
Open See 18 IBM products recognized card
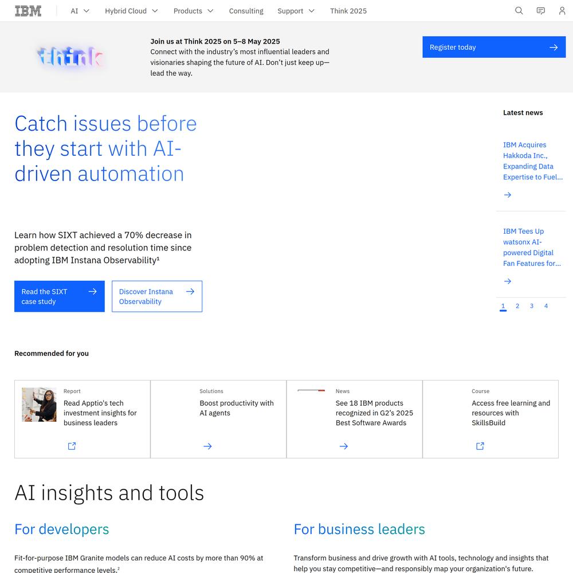tap(355, 419)
